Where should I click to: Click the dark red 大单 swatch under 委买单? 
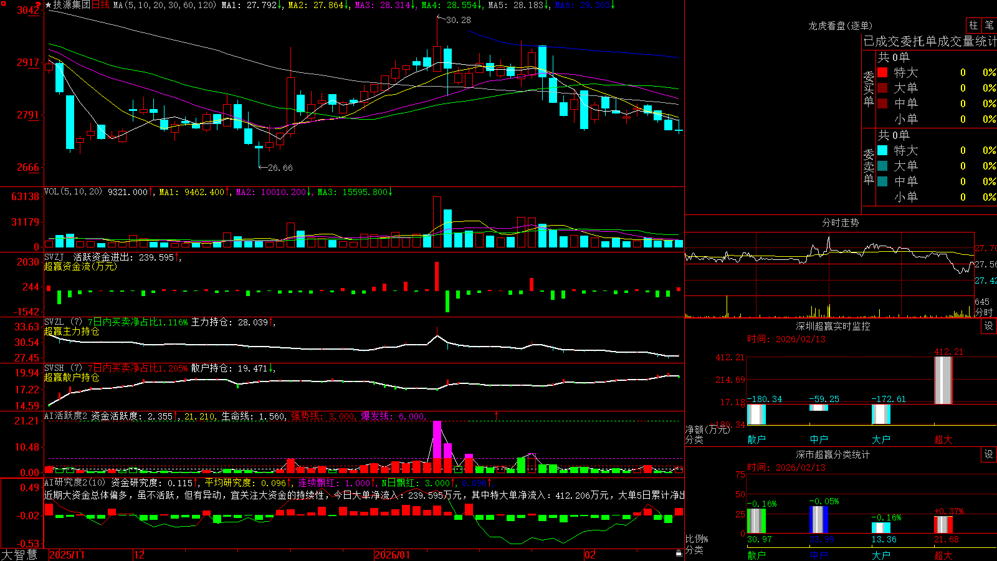click(882, 88)
